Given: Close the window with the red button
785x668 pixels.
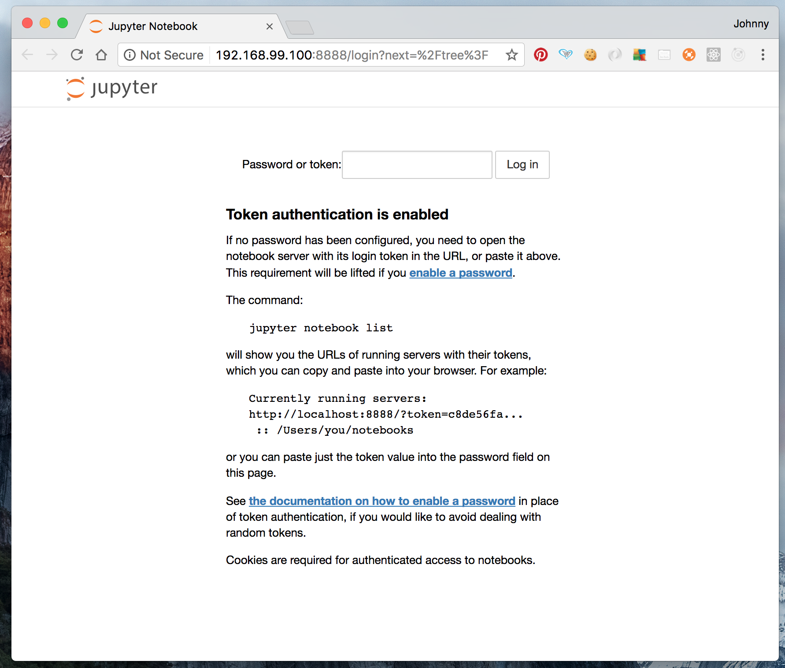Looking at the screenshot, I should click(x=27, y=23).
